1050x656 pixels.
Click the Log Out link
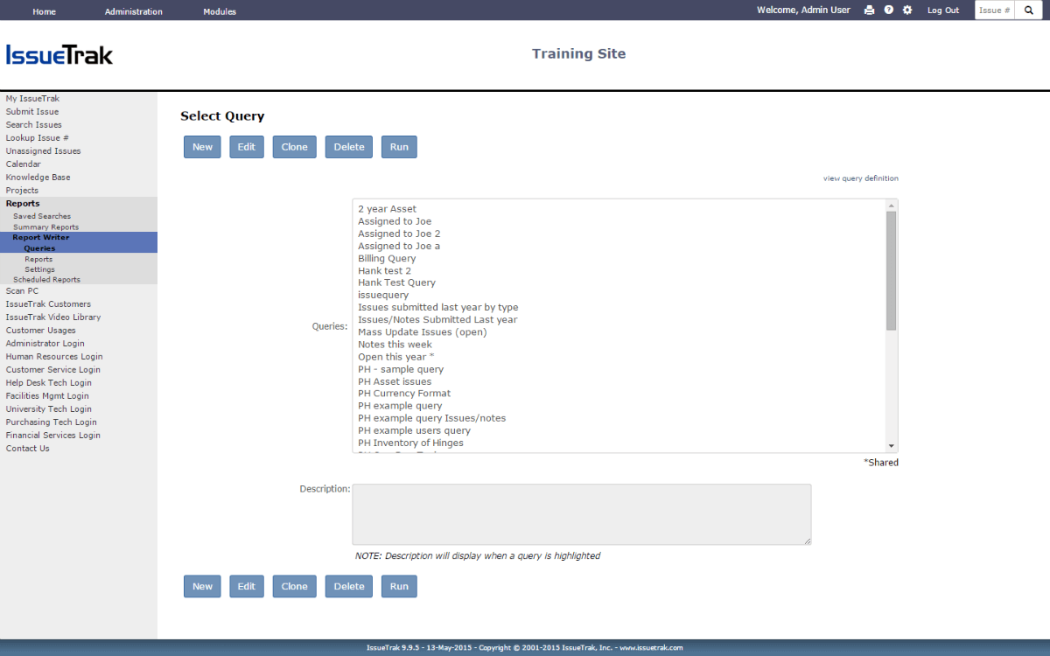[943, 10]
